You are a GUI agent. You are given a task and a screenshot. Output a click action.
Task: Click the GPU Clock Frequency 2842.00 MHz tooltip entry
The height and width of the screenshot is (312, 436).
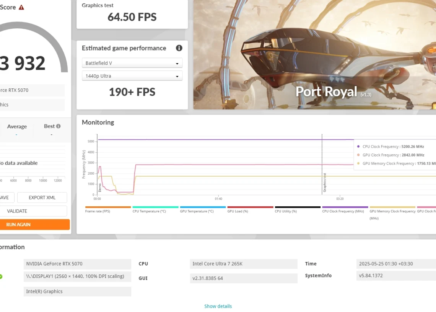pyautogui.click(x=390, y=155)
